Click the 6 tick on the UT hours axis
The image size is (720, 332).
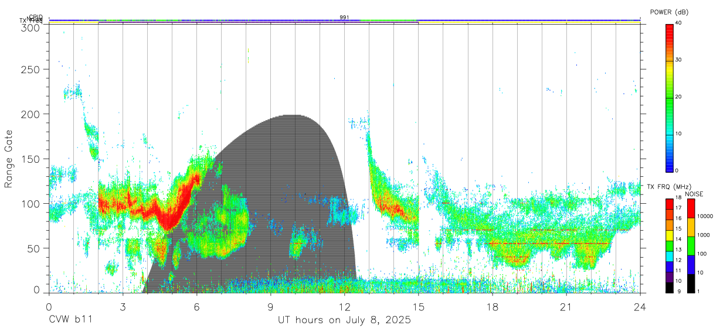pyautogui.click(x=196, y=307)
